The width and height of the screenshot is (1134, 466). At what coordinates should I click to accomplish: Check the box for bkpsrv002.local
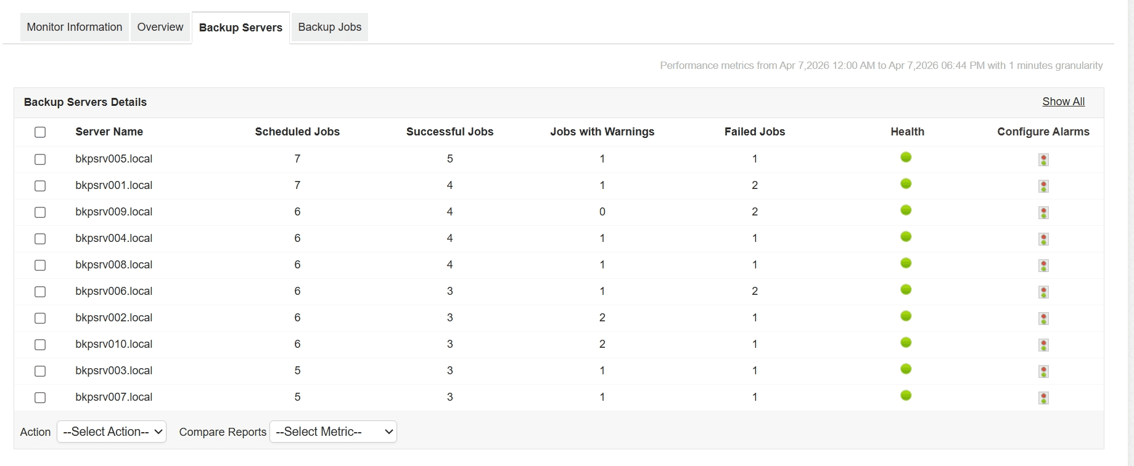click(40, 318)
